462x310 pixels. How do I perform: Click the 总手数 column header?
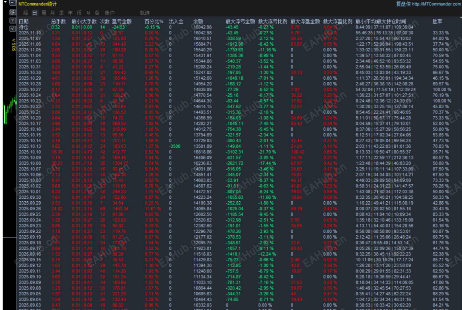[x=59, y=21]
